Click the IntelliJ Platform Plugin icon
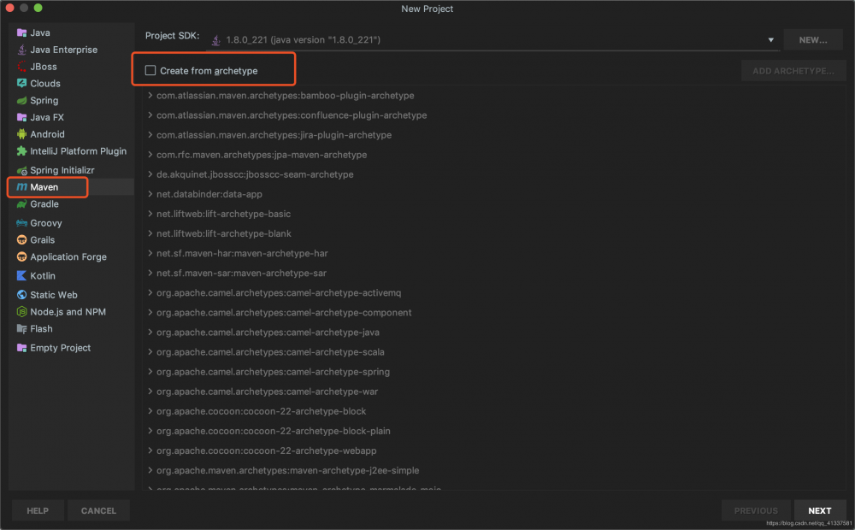855x530 pixels. click(22, 151)
